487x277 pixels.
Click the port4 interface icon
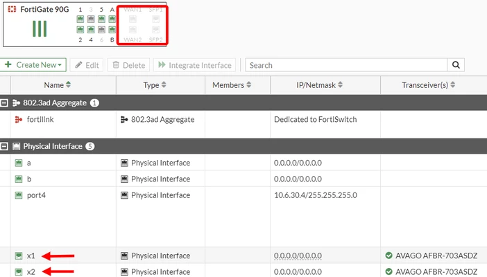[x=19, y=195]
